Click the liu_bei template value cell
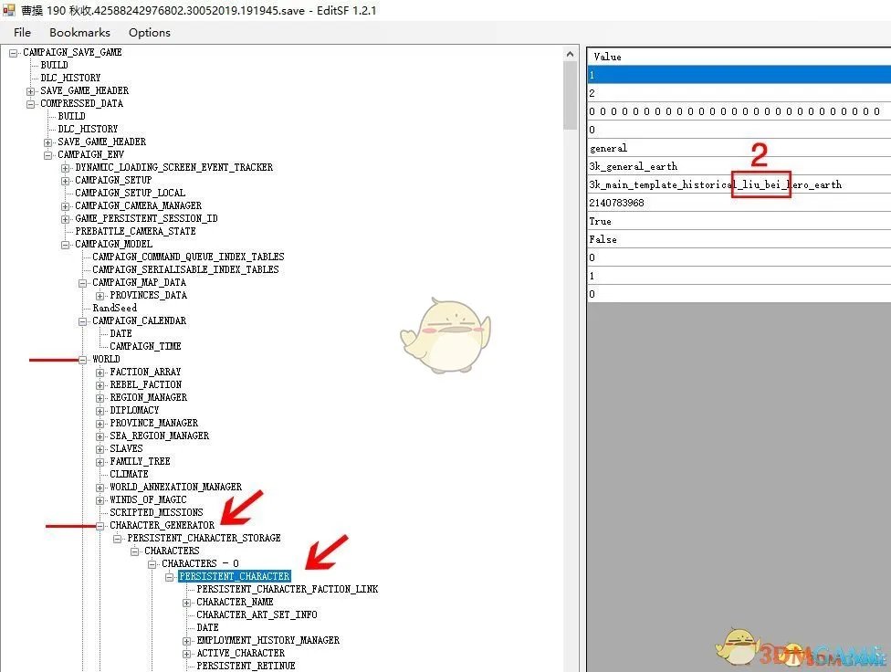Viewport: 891px width, 672px height. coord(715,184)
